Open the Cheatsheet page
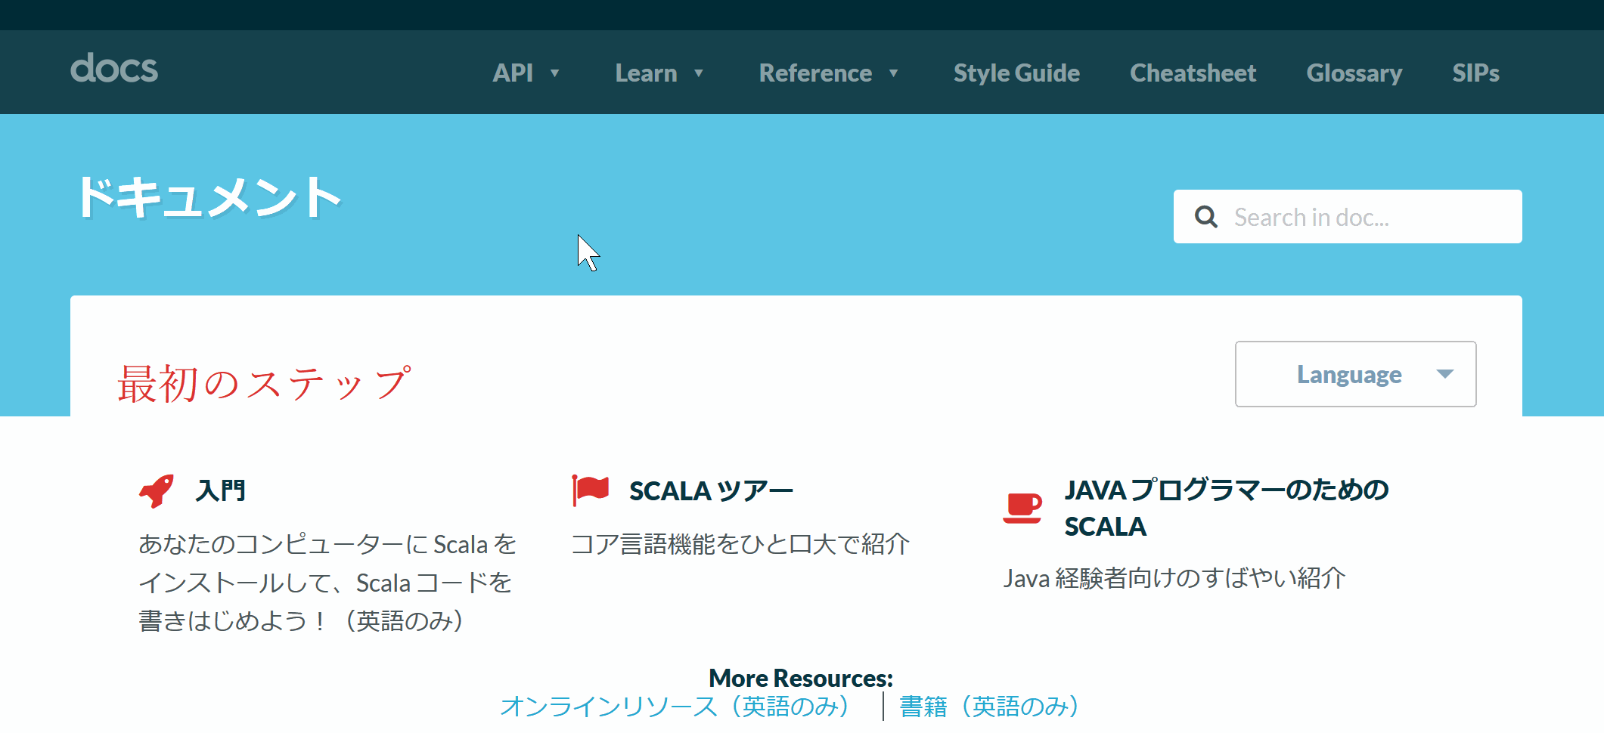1604x733 pixels. point(1193,73)
